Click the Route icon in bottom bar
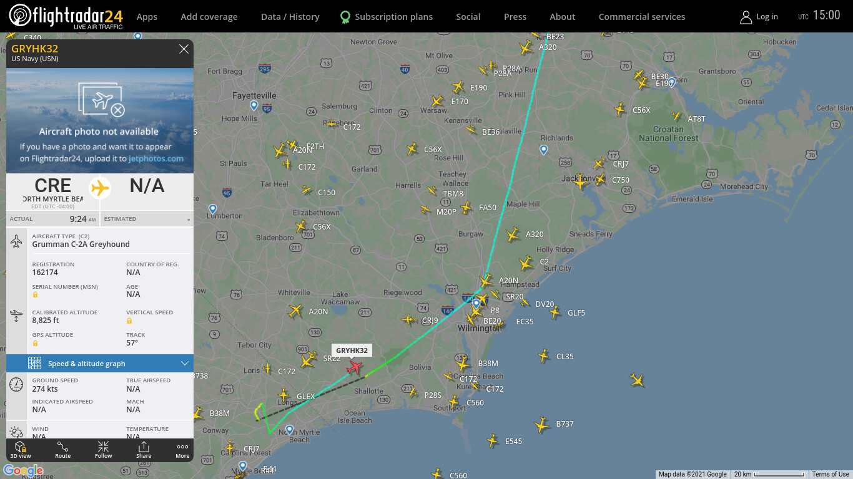Screen dimensions: 853x479 tap(62, 450)
